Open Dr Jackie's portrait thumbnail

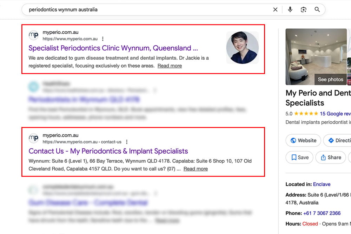tap(243, 47)
